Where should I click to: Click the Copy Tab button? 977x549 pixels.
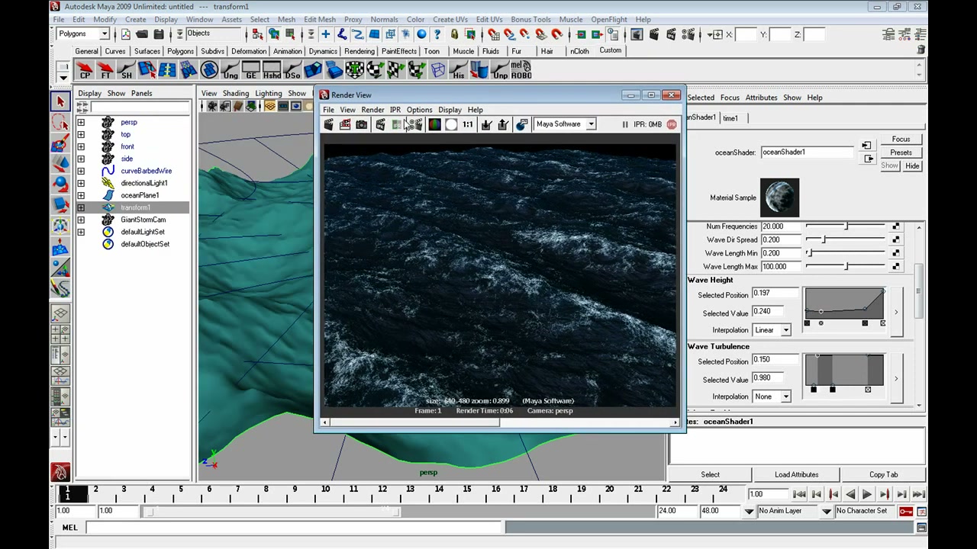click(x=883, y=474)
